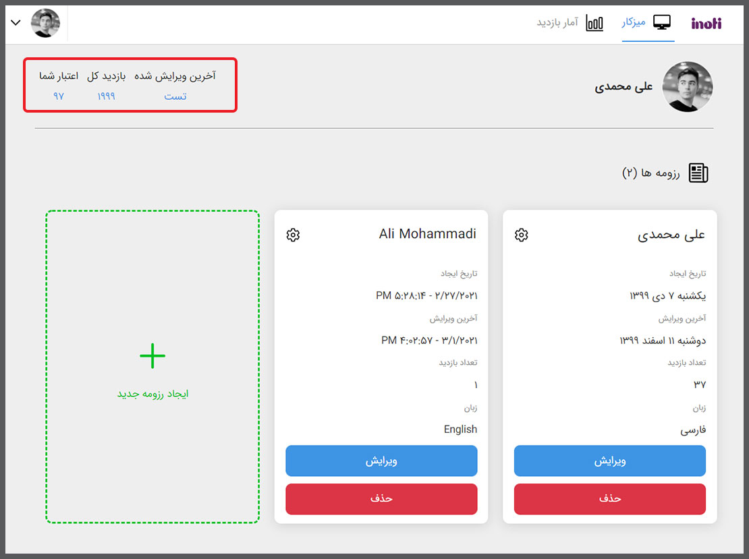Screen dimensions: 749x559
Task: Click the green plus icon
Action: click(x=152, y=356)
